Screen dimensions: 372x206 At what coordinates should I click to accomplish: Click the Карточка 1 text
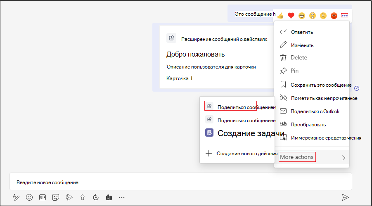point(179,78)
